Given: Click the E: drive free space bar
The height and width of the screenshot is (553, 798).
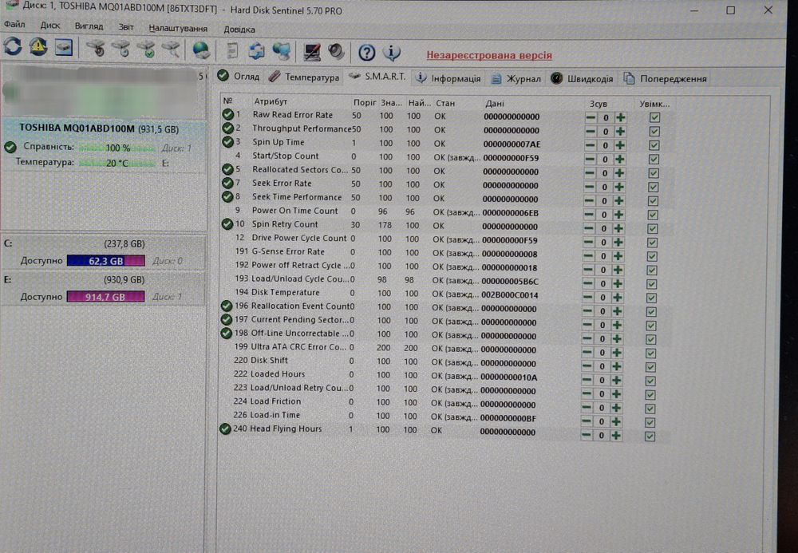Looking at the screenshot, I should 105,297.
